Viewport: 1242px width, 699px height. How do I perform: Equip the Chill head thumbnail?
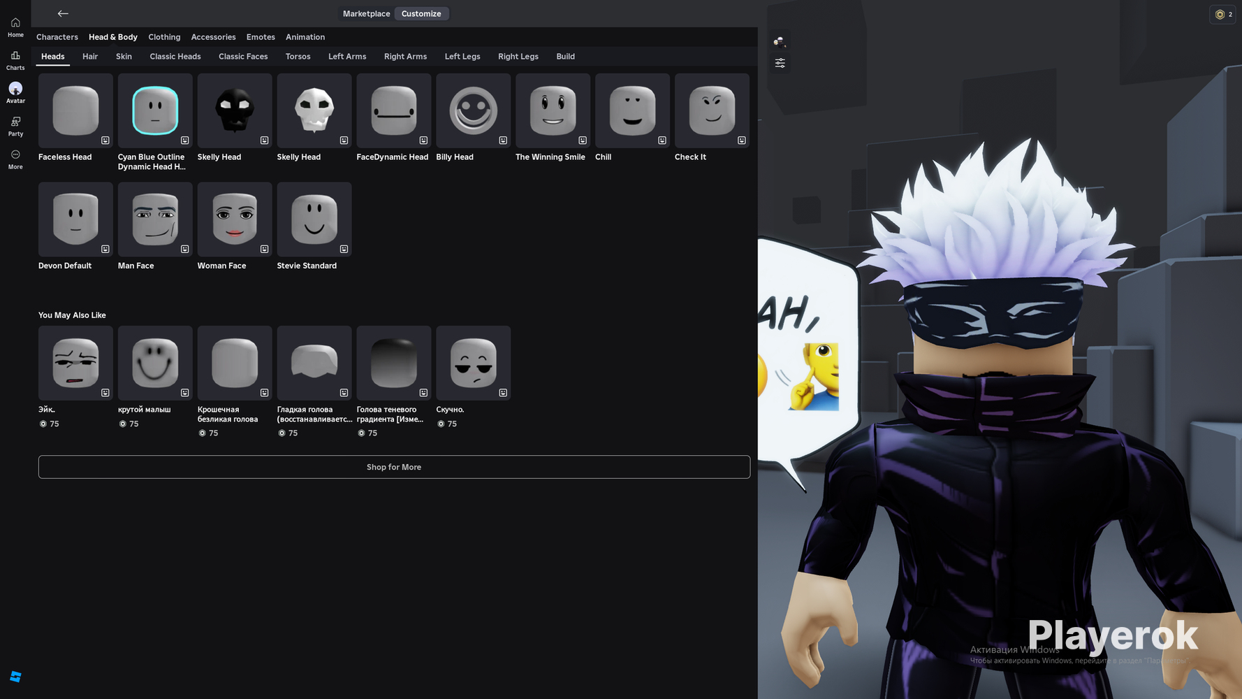[633, 110]
